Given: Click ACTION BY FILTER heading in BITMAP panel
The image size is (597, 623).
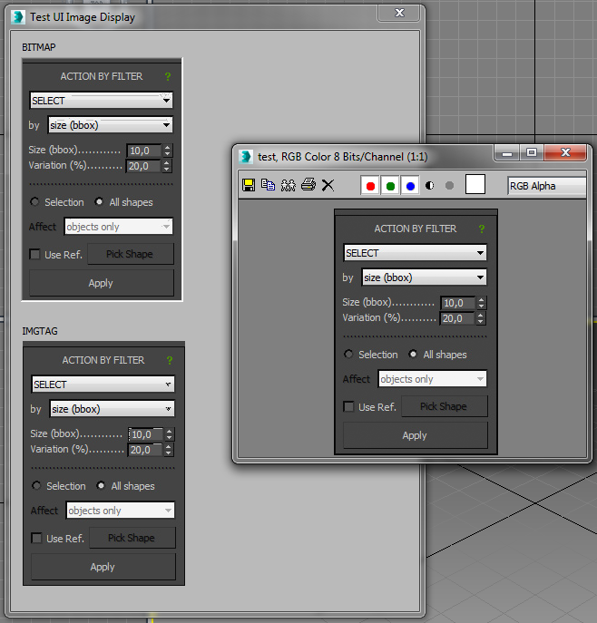Looking at the screenshot, I should (102, 76).
